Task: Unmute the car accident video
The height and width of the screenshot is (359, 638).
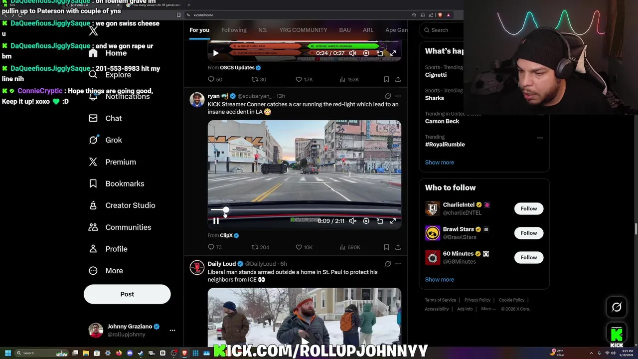Action: 352,221
